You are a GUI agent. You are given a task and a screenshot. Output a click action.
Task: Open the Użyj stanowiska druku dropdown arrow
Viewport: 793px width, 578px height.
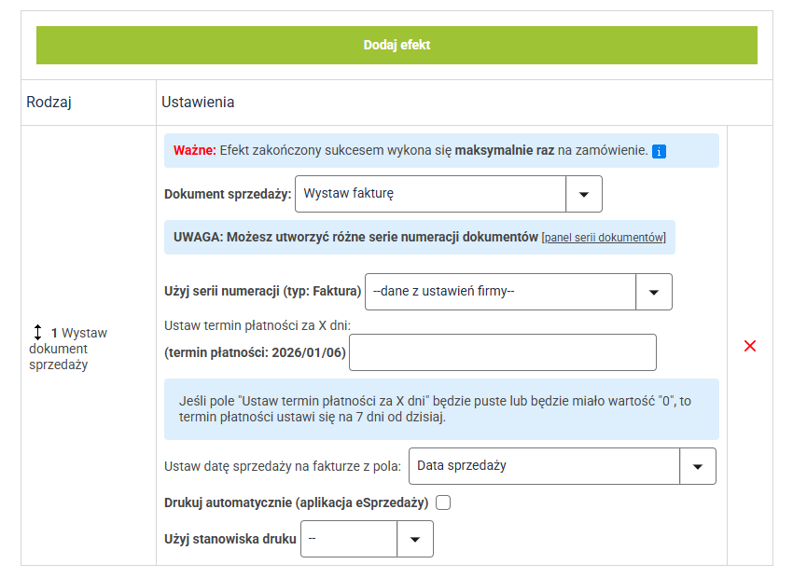pyautogui.click(x=415, y=539)
